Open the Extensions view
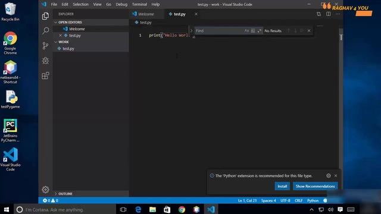 45,75
